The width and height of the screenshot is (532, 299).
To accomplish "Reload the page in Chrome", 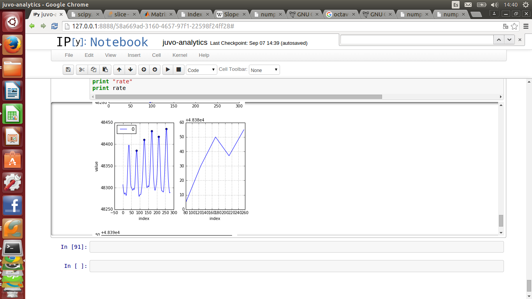I will pos(55,26).
